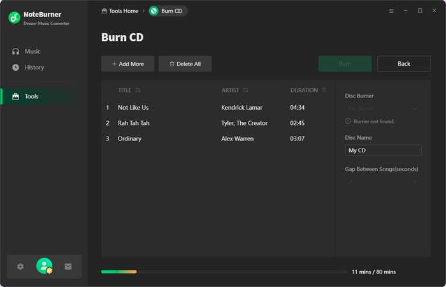The height and width of the screenshot is (287, 446).
Task: Click the Back button
Action: (x=404, y=64)
